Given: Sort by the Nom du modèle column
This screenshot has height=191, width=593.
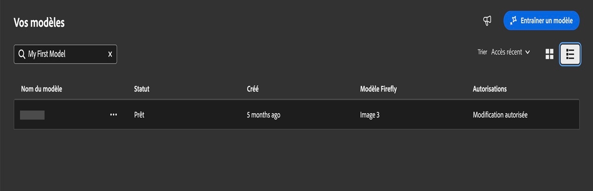Looking at the screenshot, I should point(42,89).
